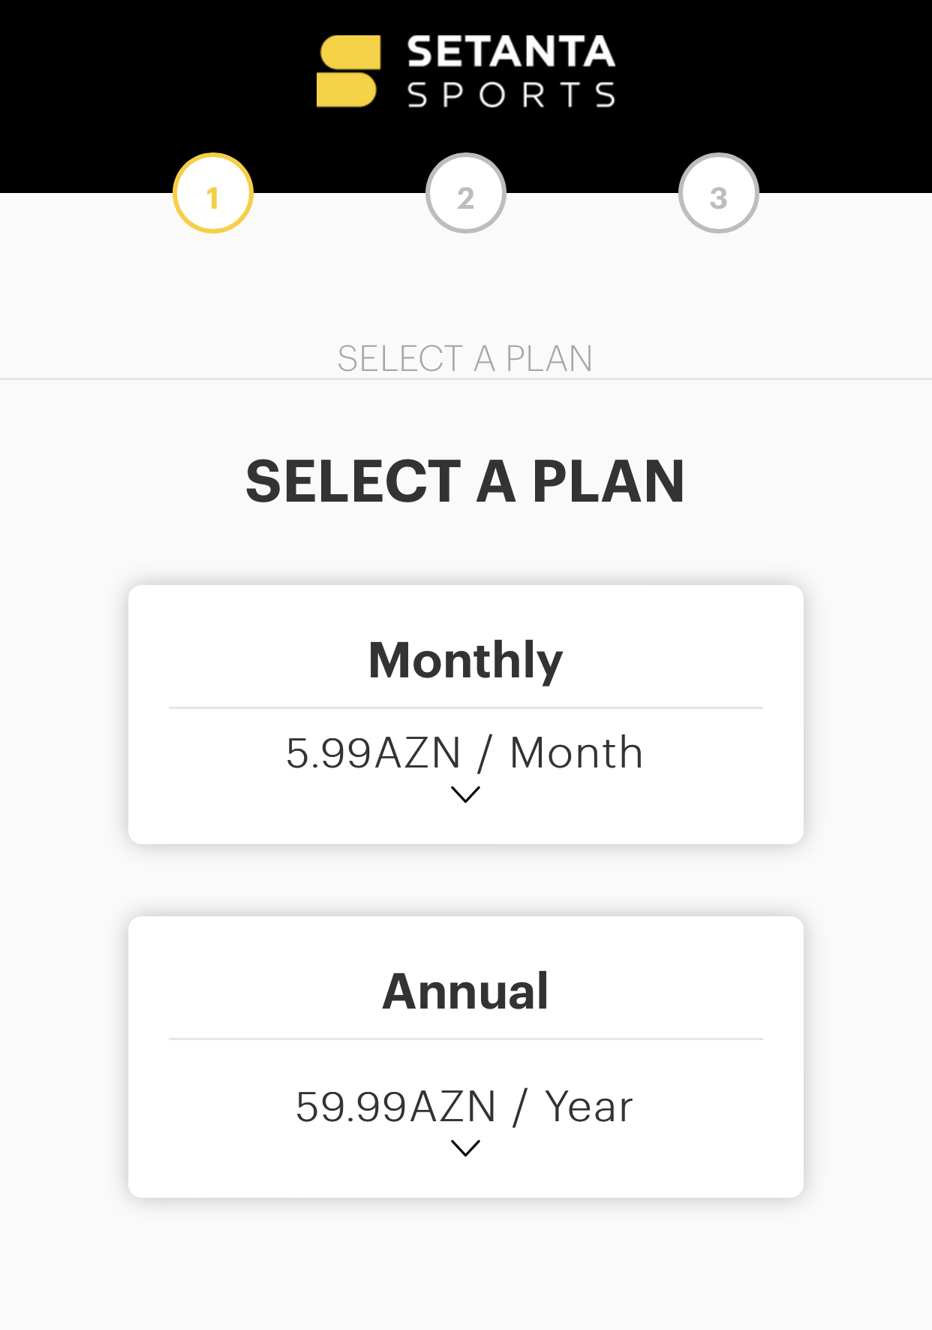Select the 59.99AZN price text

click(396, 1106)
